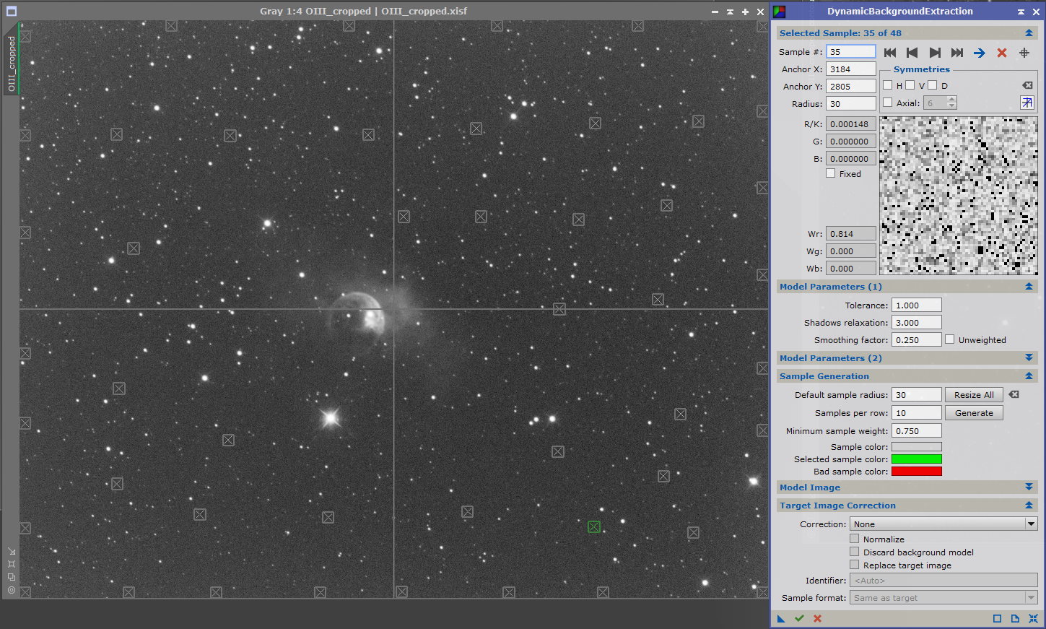Execute the process with green checkmark
The width and height of the screenshot is (1046, 629).
799,619
